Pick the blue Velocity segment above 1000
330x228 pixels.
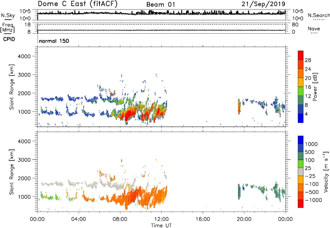[x=301, y=140]
